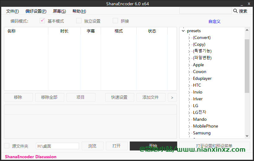This screenshot has height=161, width=254.
Task: Click the 移除全部 button
Action: coord(50,97)
